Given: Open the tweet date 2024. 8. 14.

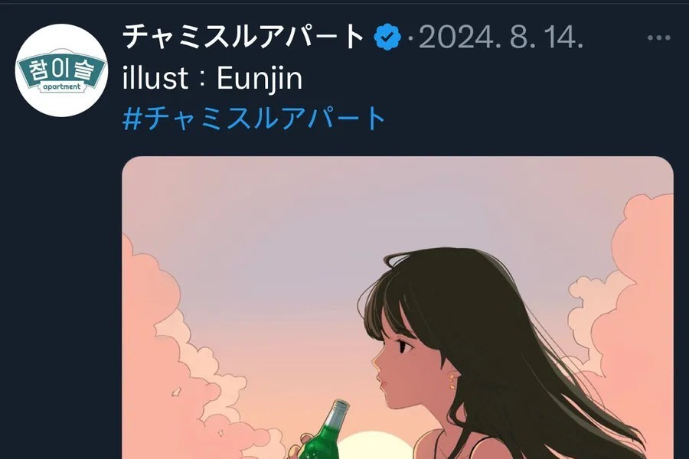Looking at the screenshot, I should pyautogui.click(x=501, y=37).
